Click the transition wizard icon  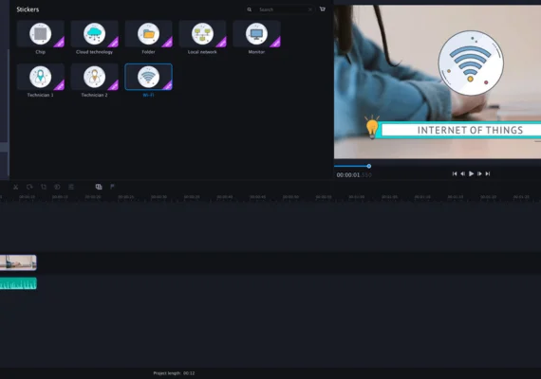coord(99,187)
